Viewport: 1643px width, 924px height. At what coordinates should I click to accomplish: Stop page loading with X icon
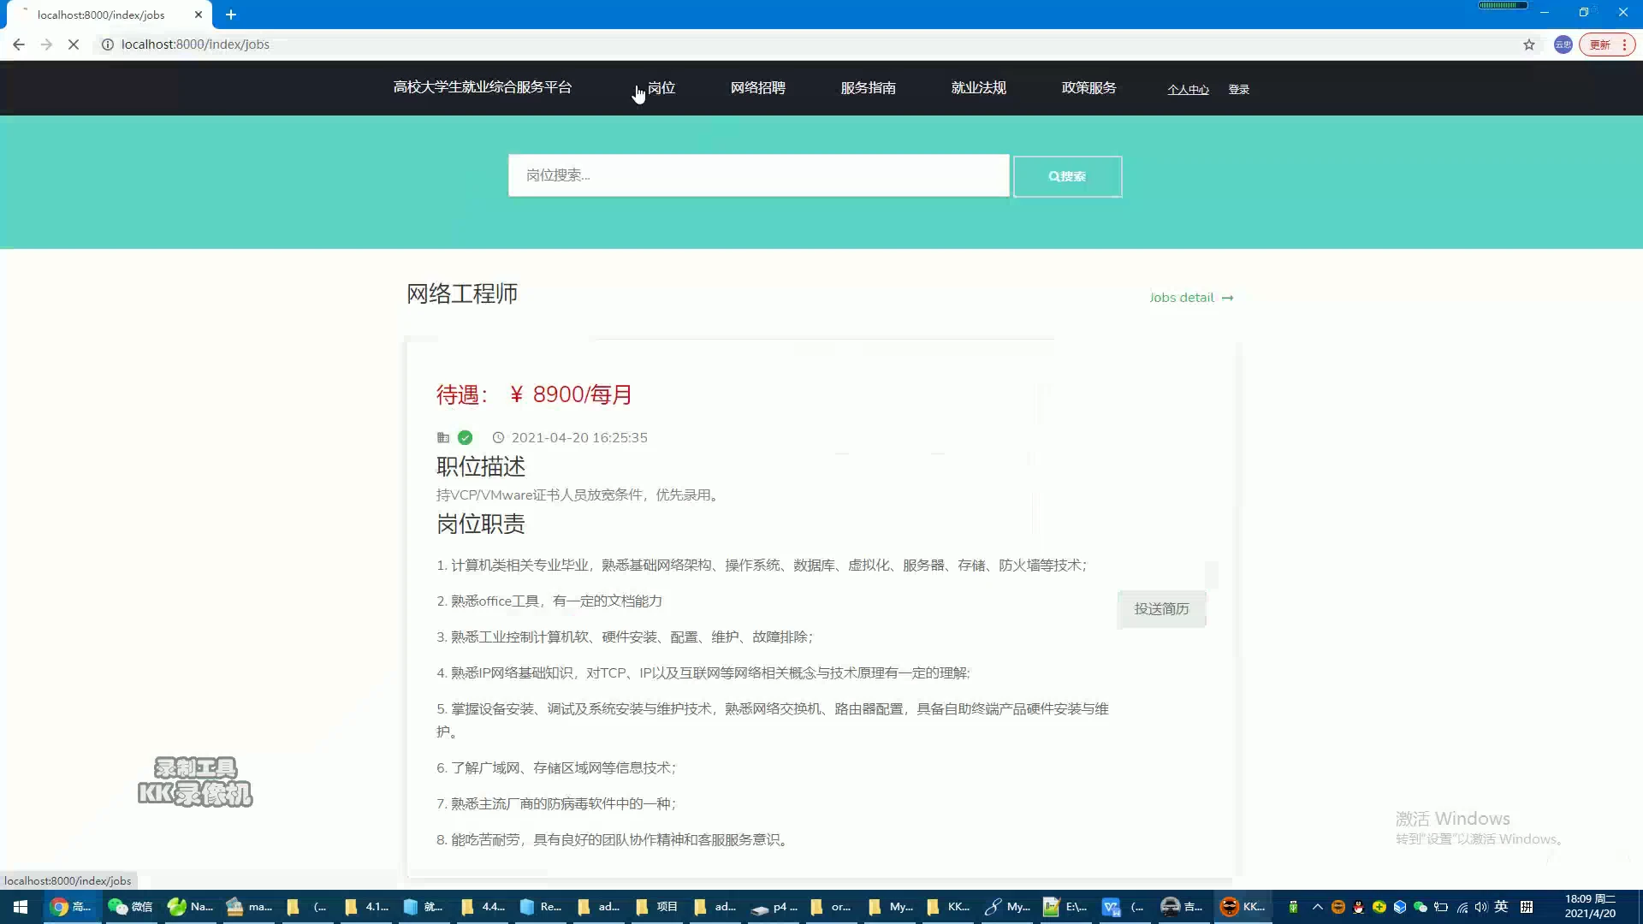74,44
